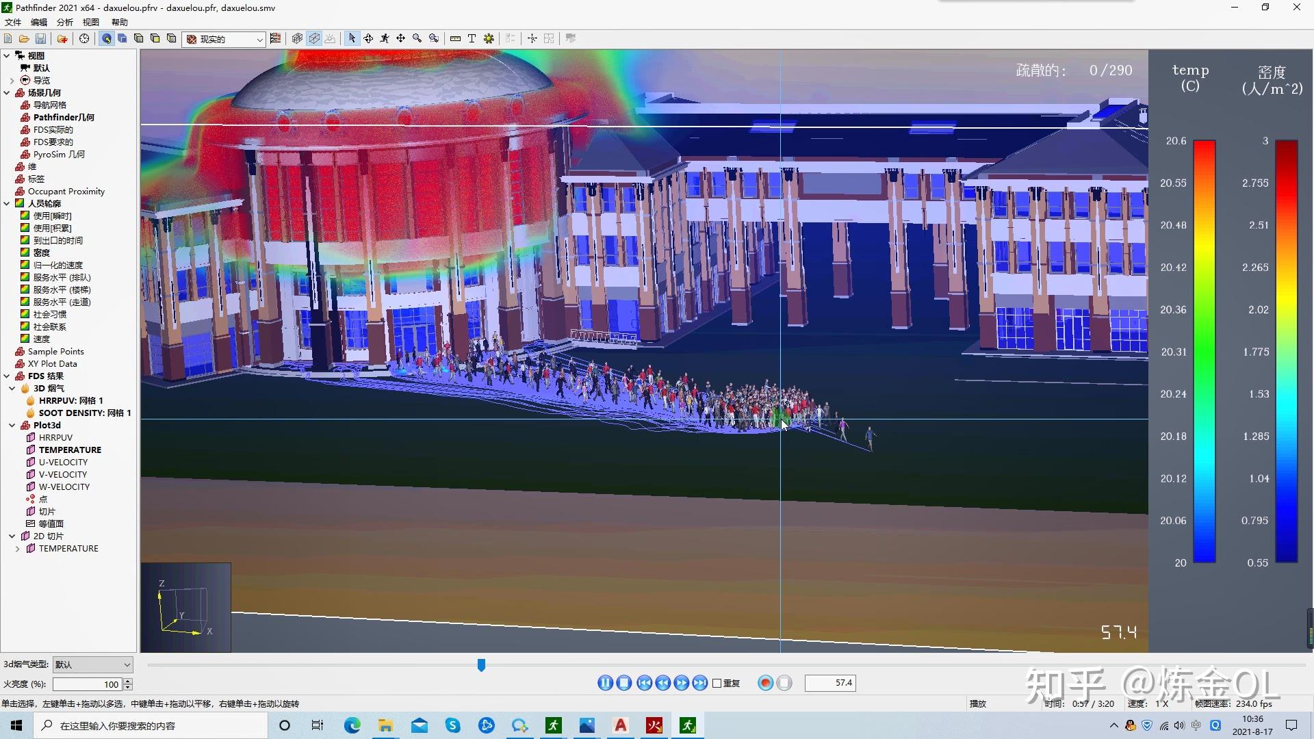1314x739 pixels.
Task: Select the measure ruler tool
Action: point(455,39)
